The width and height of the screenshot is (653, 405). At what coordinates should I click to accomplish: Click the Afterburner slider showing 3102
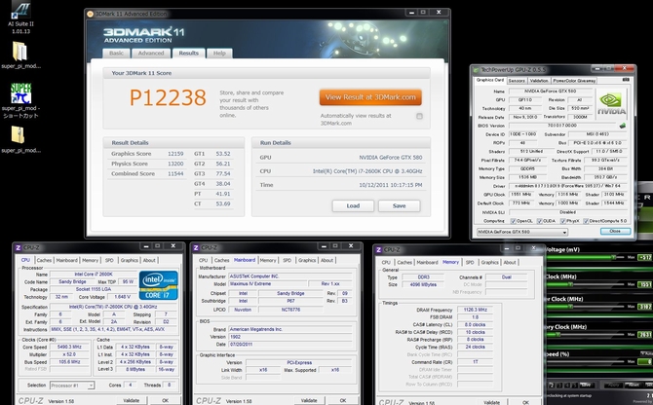coord(586,307)
